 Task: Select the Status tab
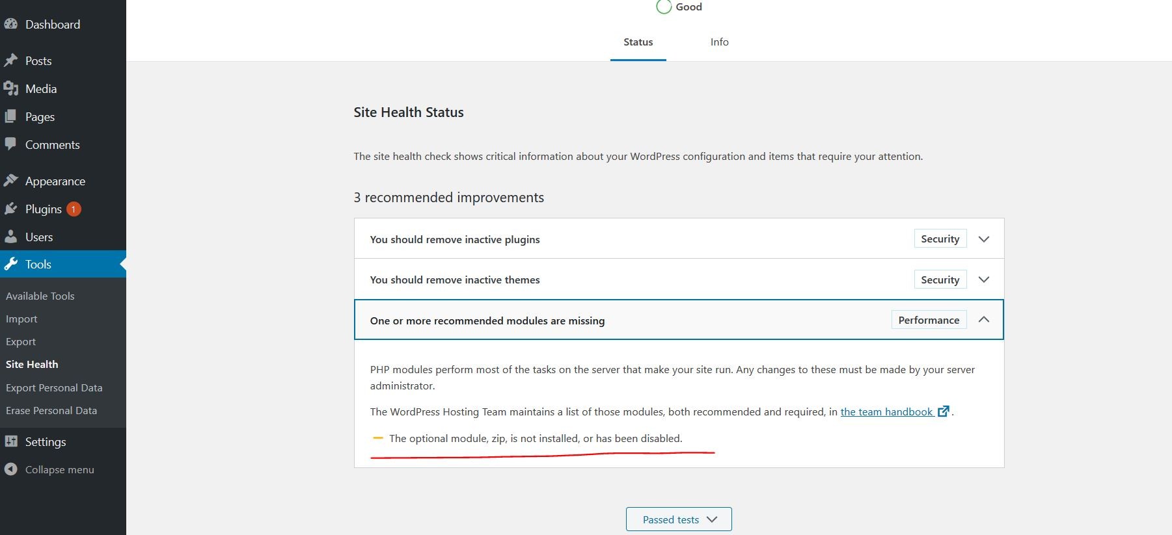(x=638, y=42)
